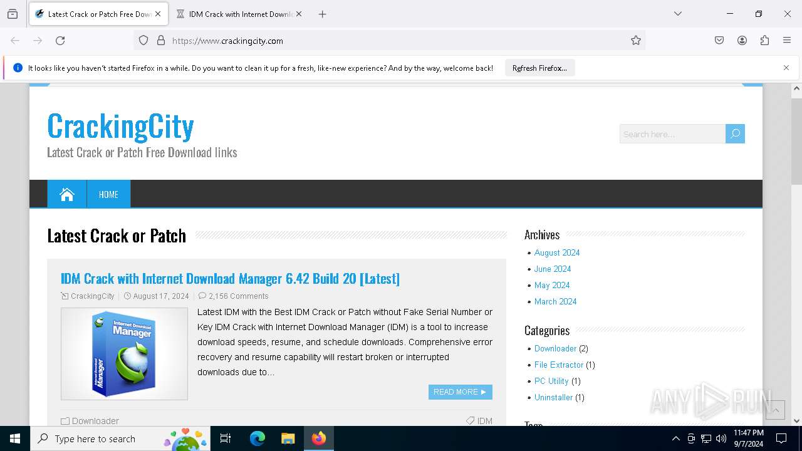Open the 2,156 Comments link
This screenshot has width=802, height=451.
tap(238, 296)
